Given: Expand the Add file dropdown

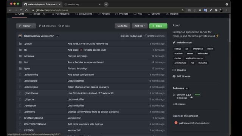Looking at the screenshot, I should coord(140,26).
